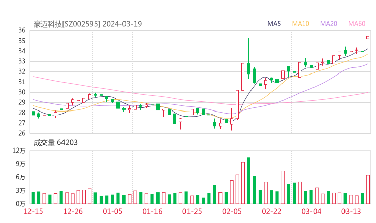Click the chart title 豪迈科技[SZ002595] 2024-03-19
The image size is (376, 223).
87,24
